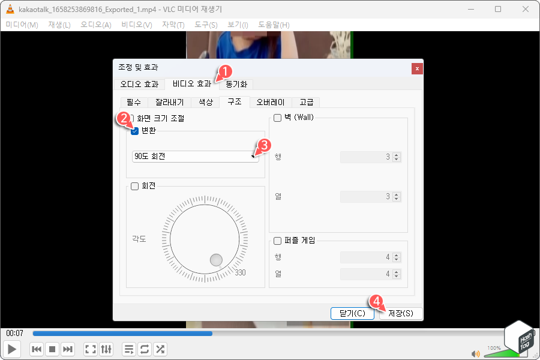Increase 행 value for 퍼즐 게임
540x360 pixels.
tap(395, 256)
